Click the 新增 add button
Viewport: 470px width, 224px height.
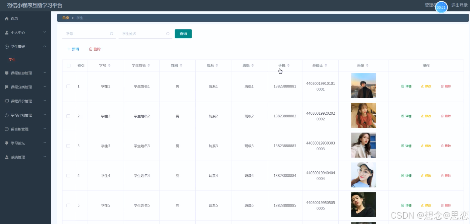[x=73, y=49]
